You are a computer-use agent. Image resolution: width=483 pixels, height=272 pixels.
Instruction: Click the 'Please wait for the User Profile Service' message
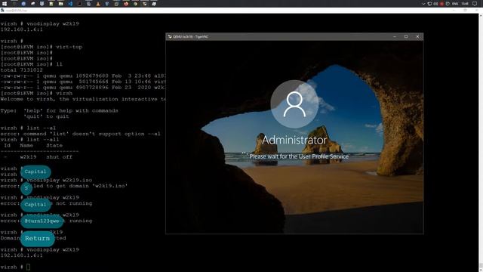299,156
